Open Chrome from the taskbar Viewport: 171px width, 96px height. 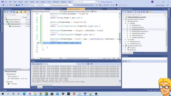pos(41,94)
